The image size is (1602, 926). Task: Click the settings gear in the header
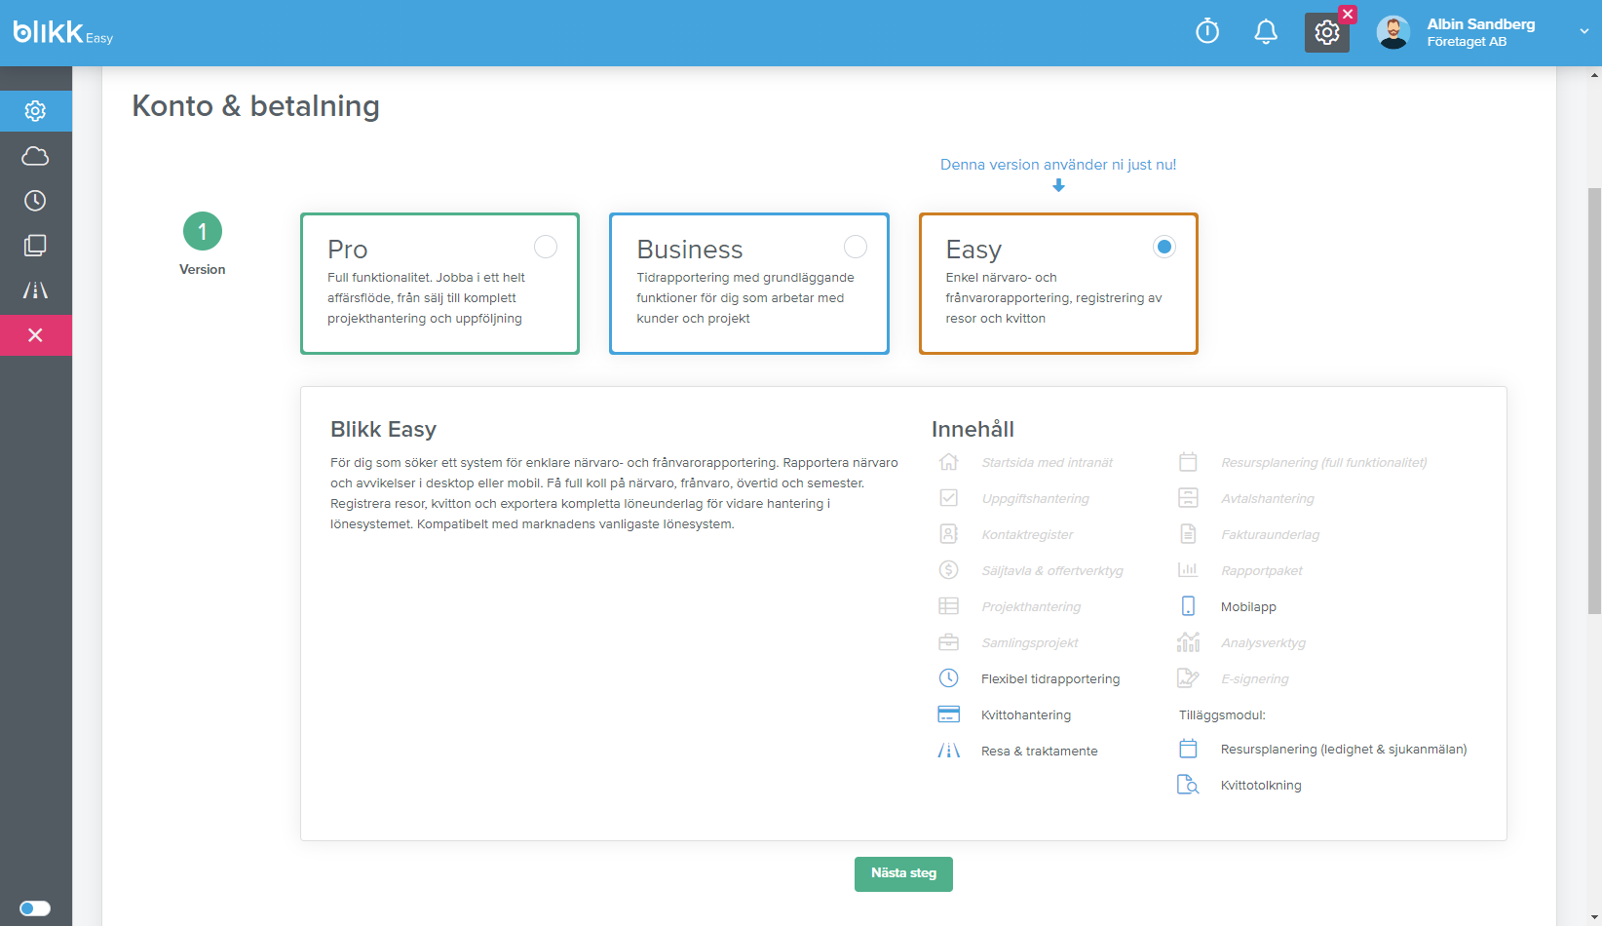point(1326,33)
